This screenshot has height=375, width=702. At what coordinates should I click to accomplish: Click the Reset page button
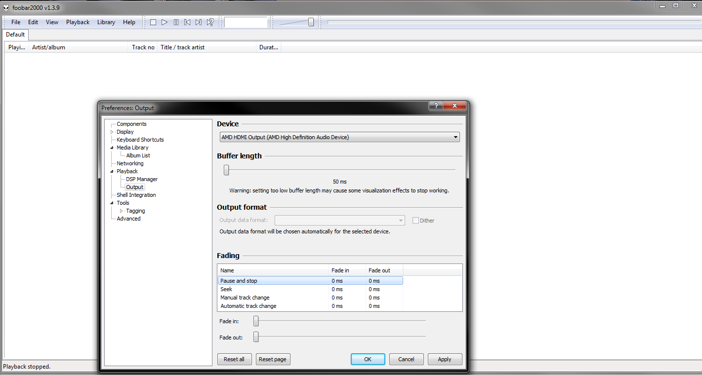click(x=273, y=359)
